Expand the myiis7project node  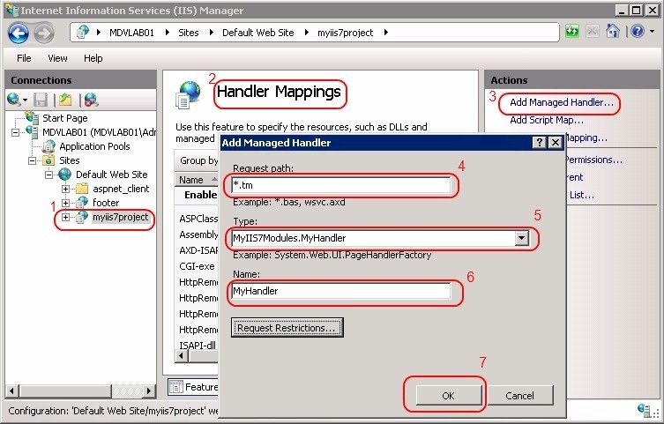coord(65,218)
